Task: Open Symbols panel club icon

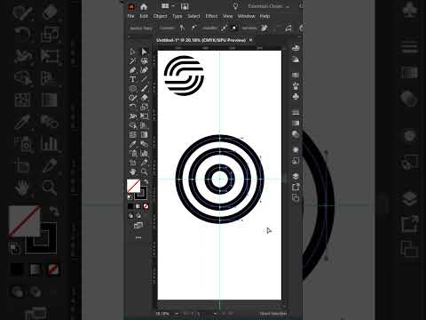Action: click(296, 96)
